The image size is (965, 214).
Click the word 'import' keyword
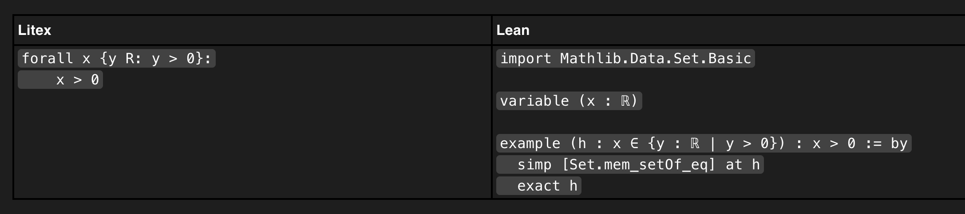pyautogui.click(x=526, y=58)
